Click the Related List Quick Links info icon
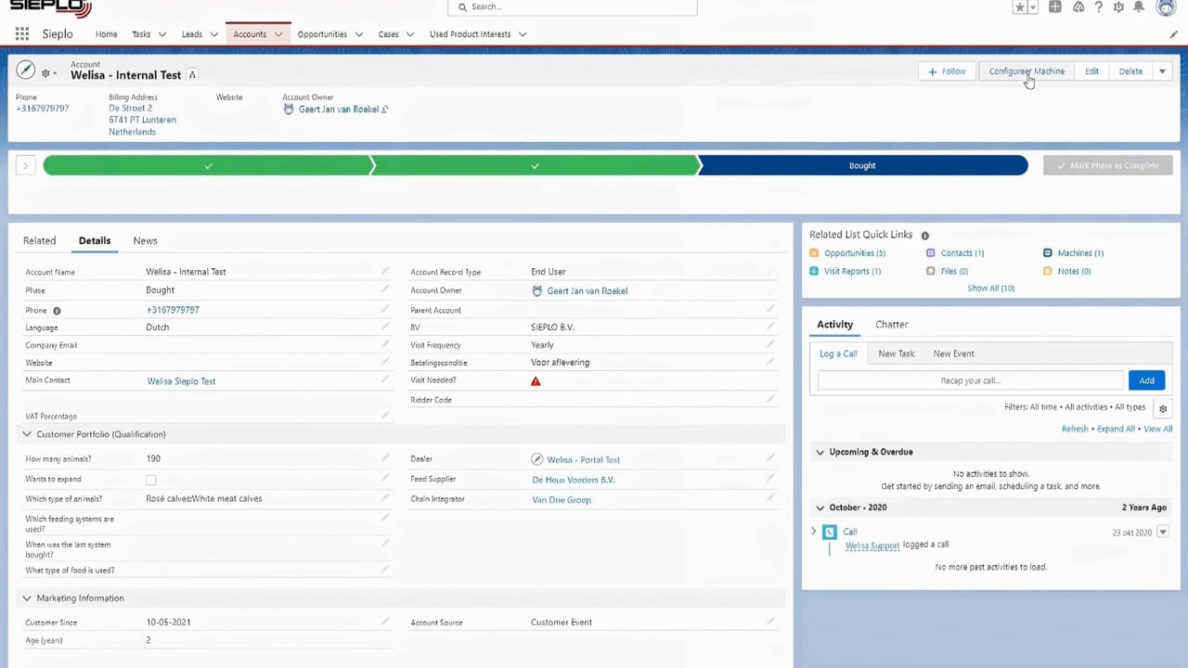This screenshot has width=1188, height=668. [924, 236]
